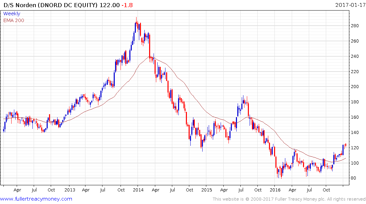Click the price change value -1.8
This screenshot has height=204, width=366.
[127, 5]
